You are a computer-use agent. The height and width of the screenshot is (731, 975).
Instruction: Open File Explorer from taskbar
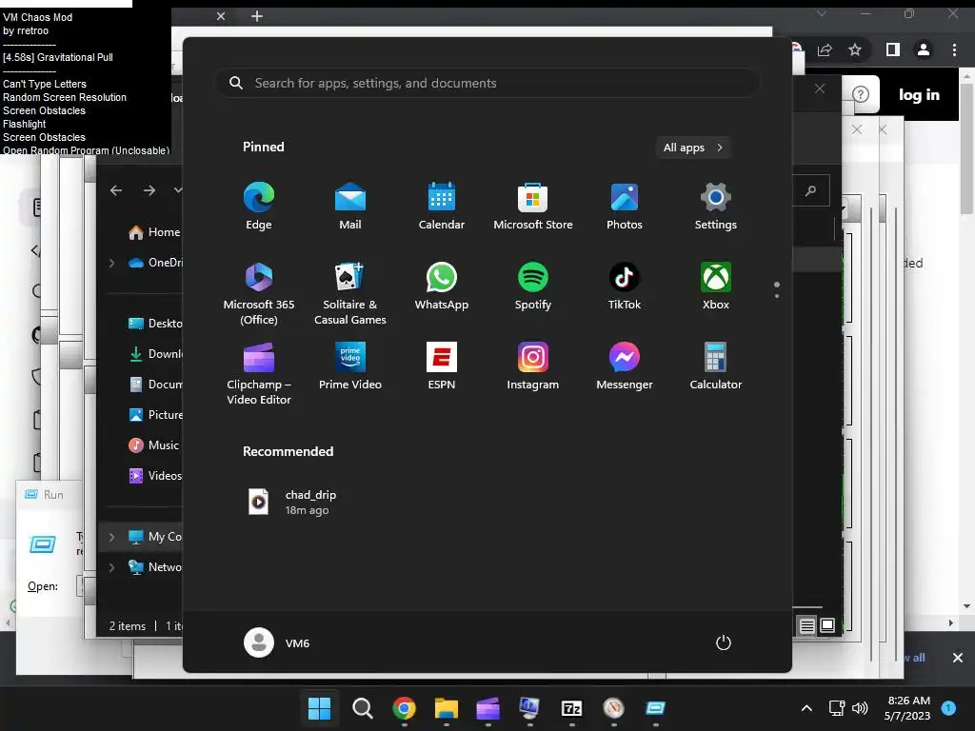[446, 708]
